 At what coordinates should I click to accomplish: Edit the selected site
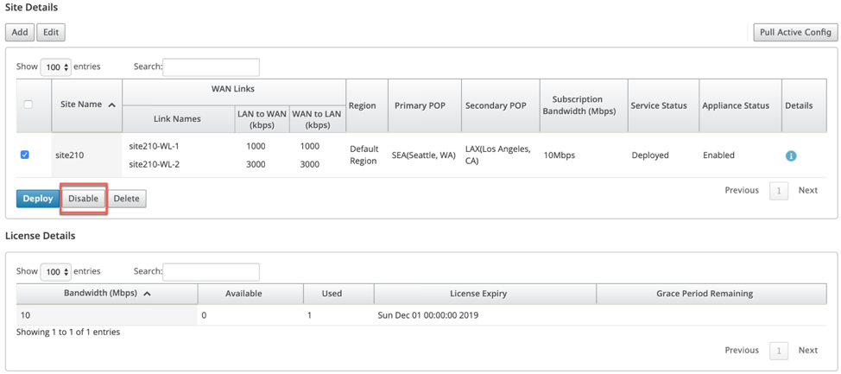[x=51, y=32]
